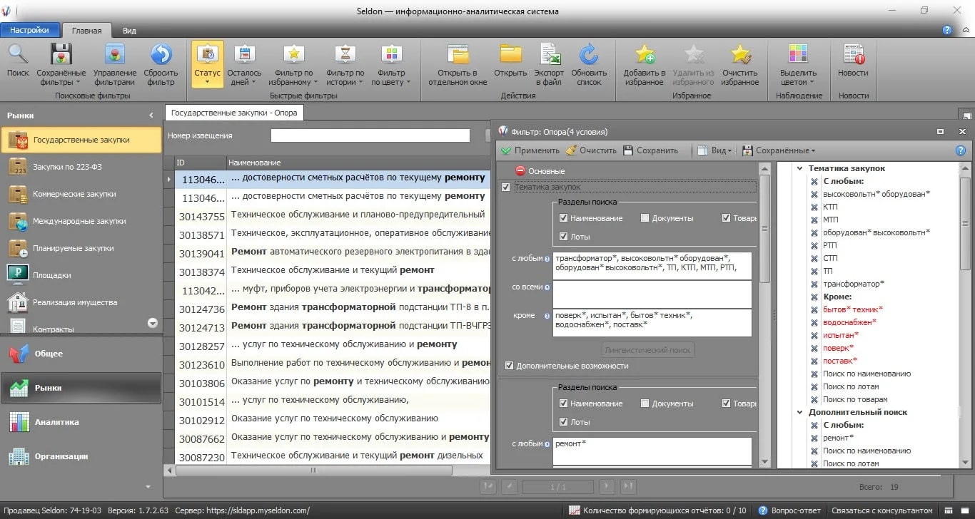Open help icon in ribbon corner
The height and width of the screenshot is (519, 975).
coord(947,30)
